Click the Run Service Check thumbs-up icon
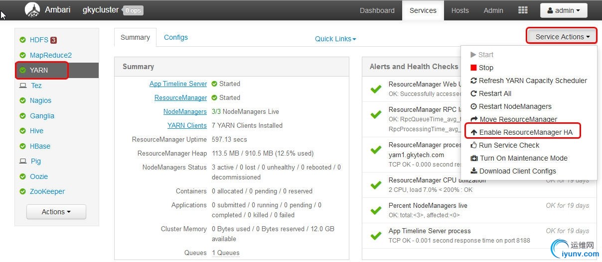The image size is (602, 262). coord(474,145)
